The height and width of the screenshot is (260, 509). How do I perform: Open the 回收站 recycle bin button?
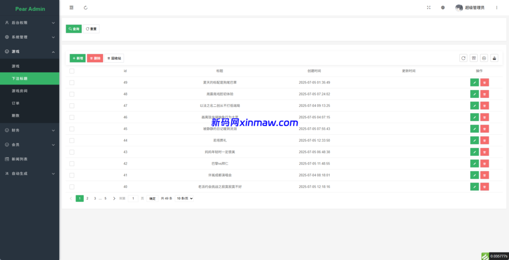click(114, 58)
